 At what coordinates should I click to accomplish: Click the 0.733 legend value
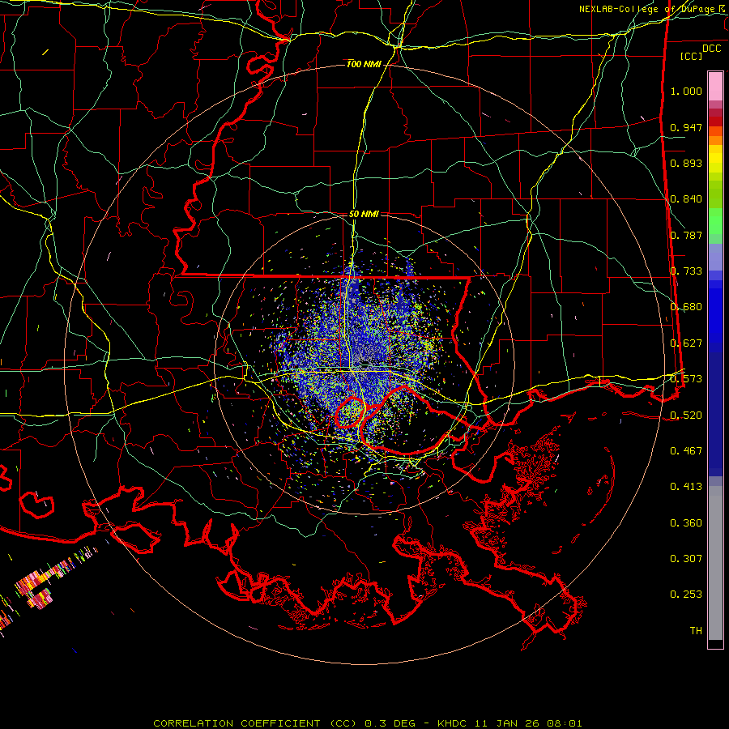click(x=686, y=271)
